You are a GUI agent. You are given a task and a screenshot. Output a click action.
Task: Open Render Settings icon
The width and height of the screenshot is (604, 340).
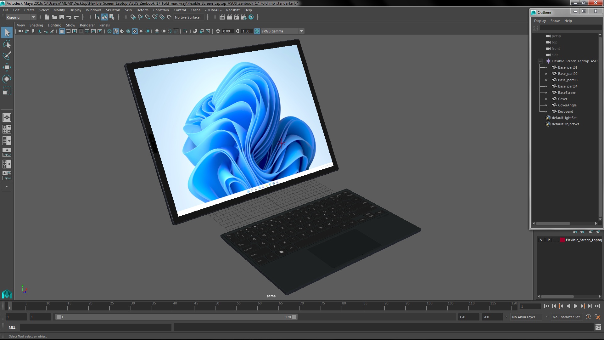tap(244, 17)
